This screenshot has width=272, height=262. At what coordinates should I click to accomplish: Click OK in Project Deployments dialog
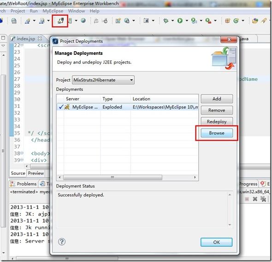tap(216, 242)
